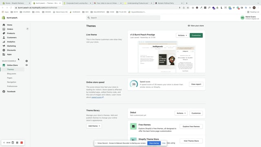Hide the screen sharing notification
Screen dimensions: 261x147
point(164,143)
